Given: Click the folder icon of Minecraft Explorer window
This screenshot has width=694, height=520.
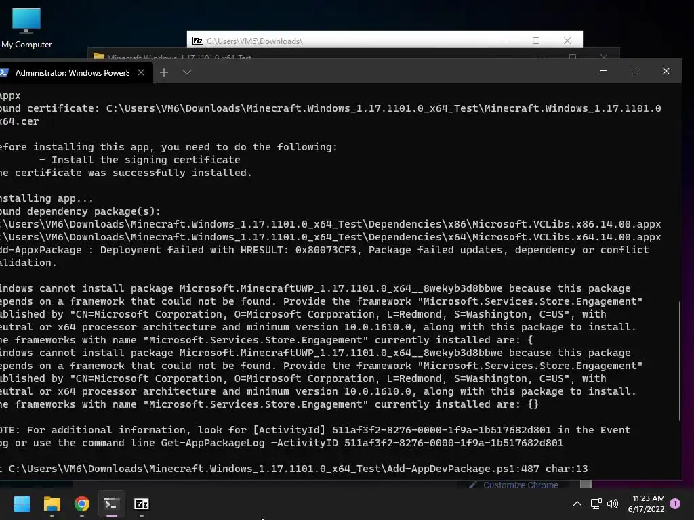Looking at the screenshot, I should click(x=99, y=57).
